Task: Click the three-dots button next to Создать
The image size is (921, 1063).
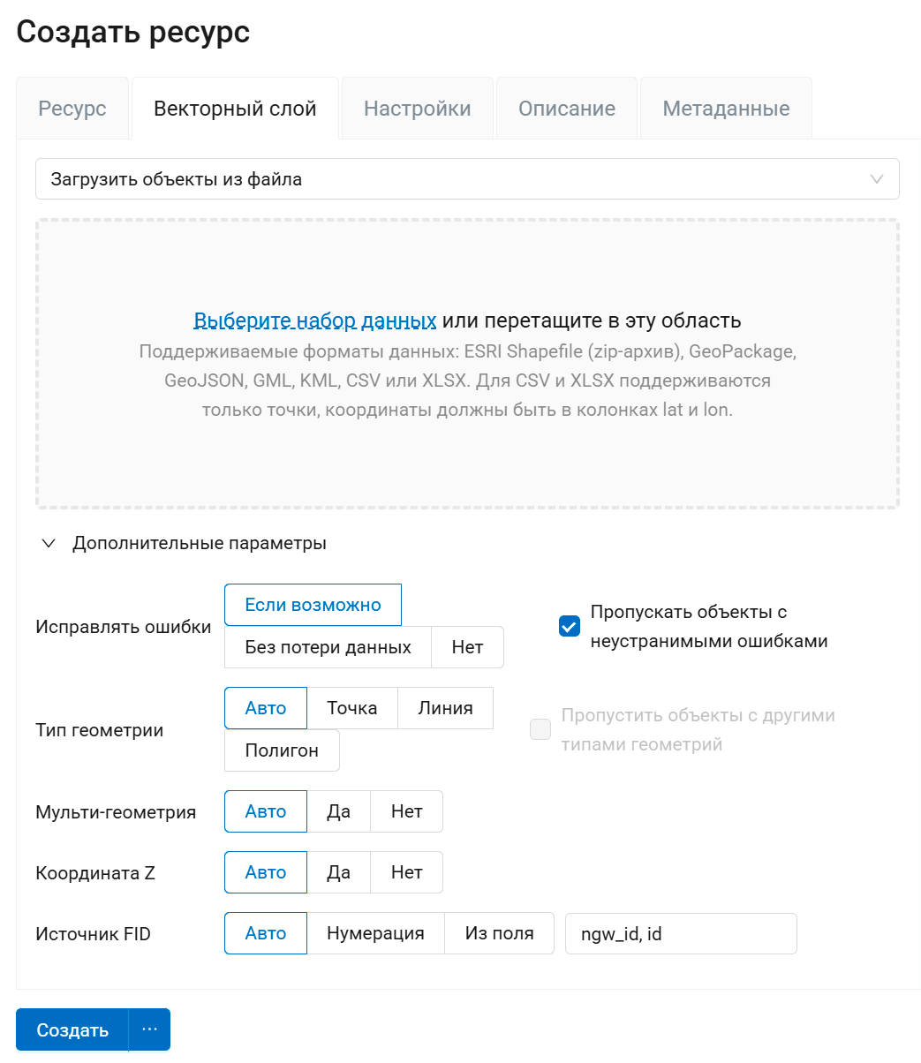Action: [149, 1029]
